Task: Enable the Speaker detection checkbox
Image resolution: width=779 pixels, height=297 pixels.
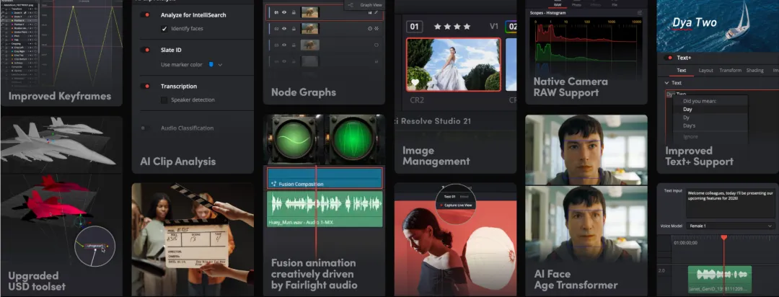Action: pos(164,99)
